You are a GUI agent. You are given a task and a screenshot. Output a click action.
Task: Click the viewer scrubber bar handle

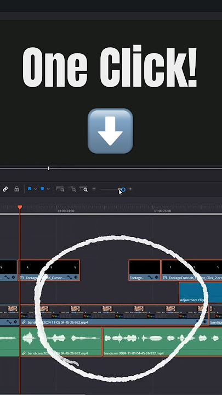49,168
